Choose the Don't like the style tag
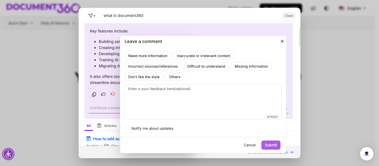Viewport: 379px width, 166px height. coord(144,77)
